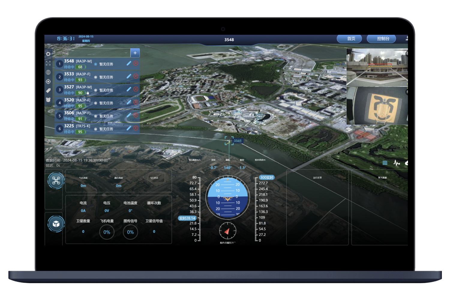Viewport: 450px width, 300px height.
Task: Edit drone 3548 with pencil icon
Action: click(x=129, y=63)
